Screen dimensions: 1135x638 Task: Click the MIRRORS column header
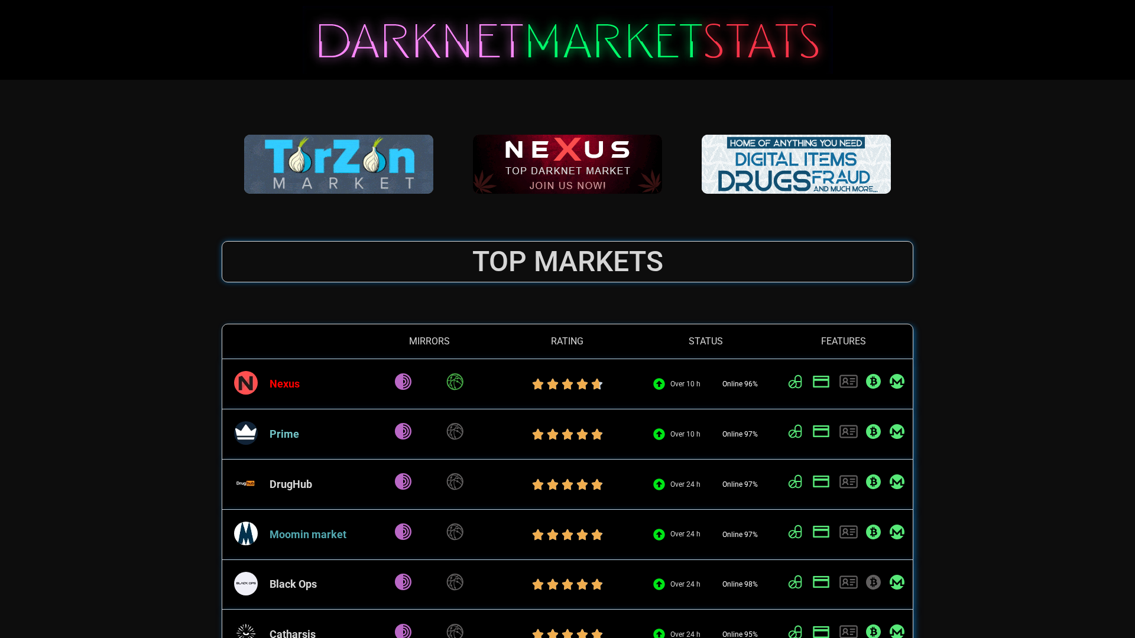click(x=429, y=341)
